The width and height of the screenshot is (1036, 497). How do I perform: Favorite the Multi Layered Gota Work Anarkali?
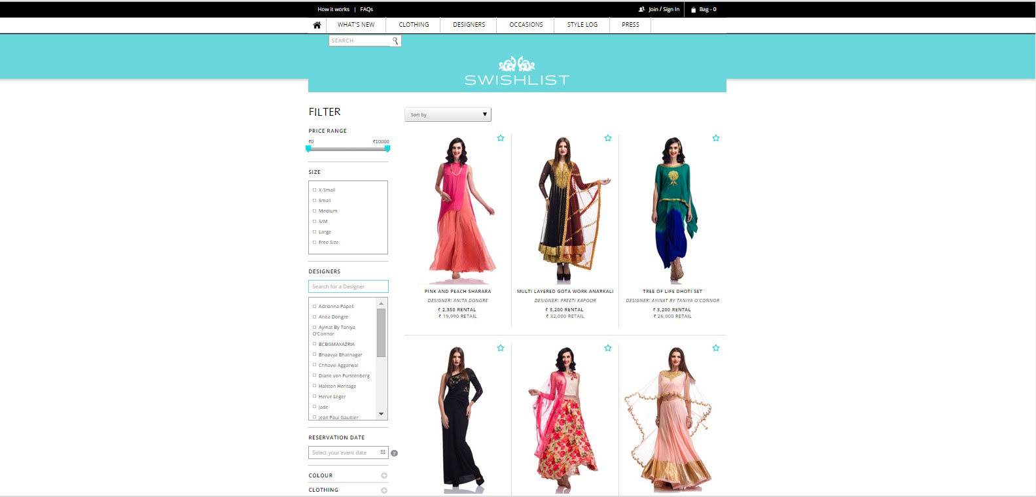608,138
